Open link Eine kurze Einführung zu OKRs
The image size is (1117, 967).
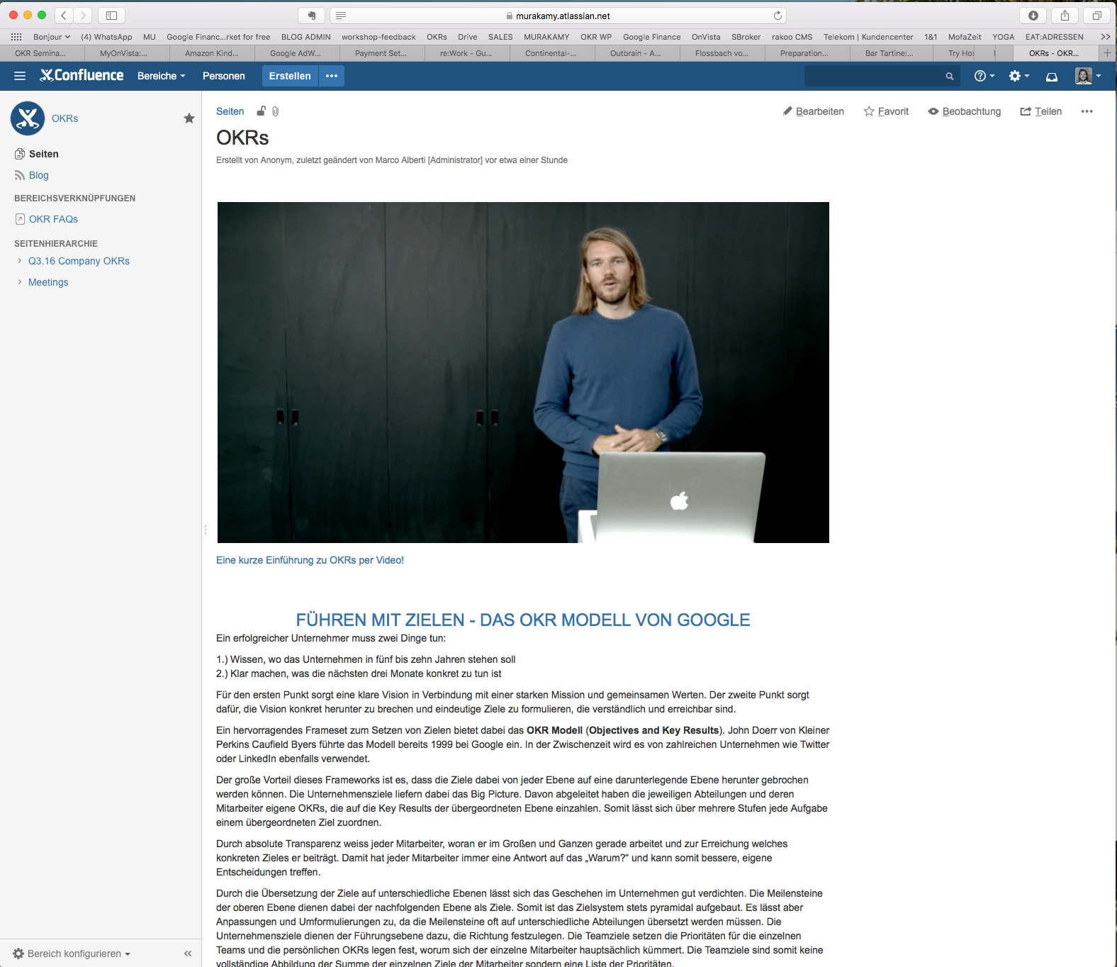(x=310, y=560)
